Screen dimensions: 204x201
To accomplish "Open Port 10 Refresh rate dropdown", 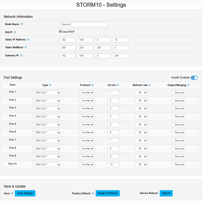I will coord(142,165).
